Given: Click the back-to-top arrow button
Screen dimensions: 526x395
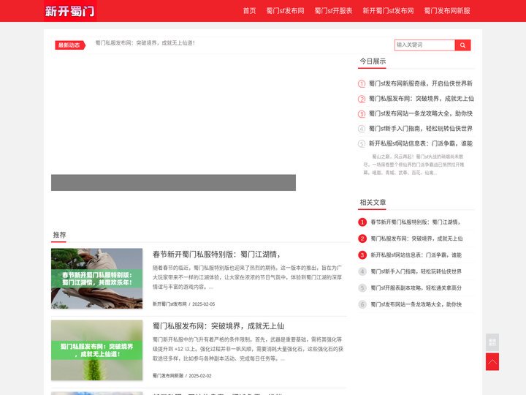Looking at the screenshot, I should pos(492,362).
